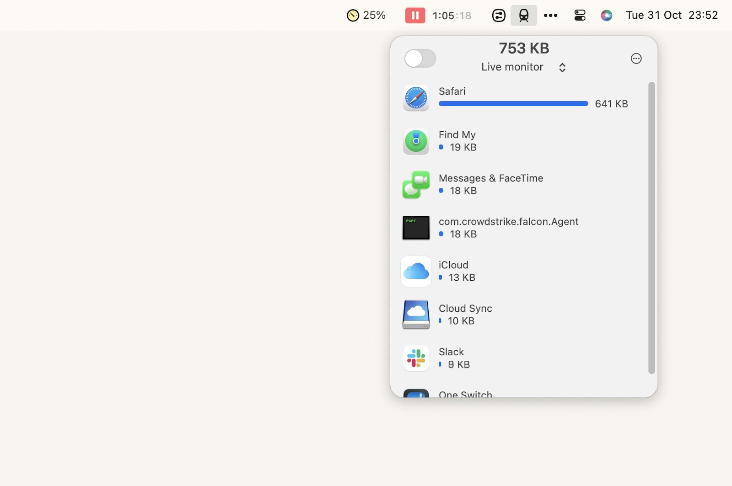Select the Find My label
Screen dimensions: 732x486
click(457, 134)
